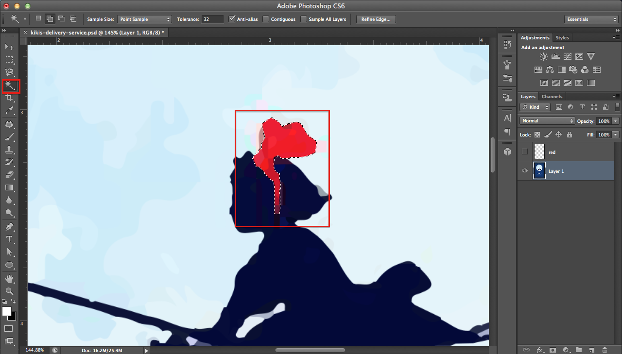Open the layer filter Kind dropdown
The height and width of the screenshot is (354, 622).
[535, 107]
